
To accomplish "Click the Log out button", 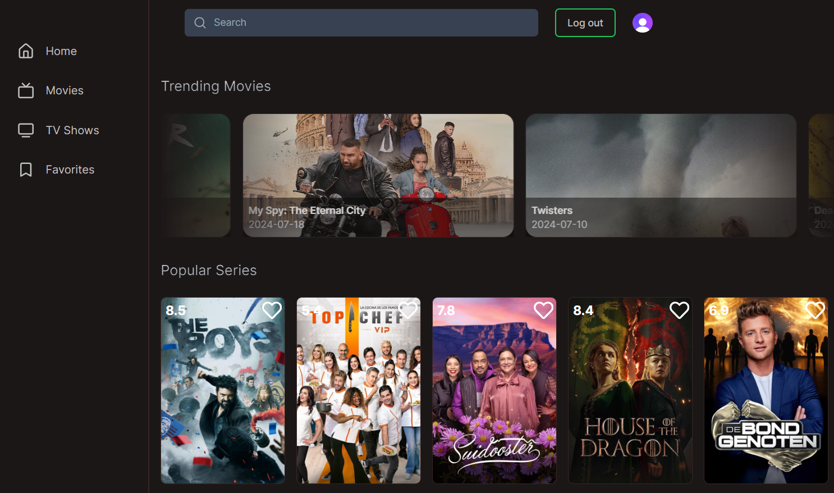I will pos(585,23).
